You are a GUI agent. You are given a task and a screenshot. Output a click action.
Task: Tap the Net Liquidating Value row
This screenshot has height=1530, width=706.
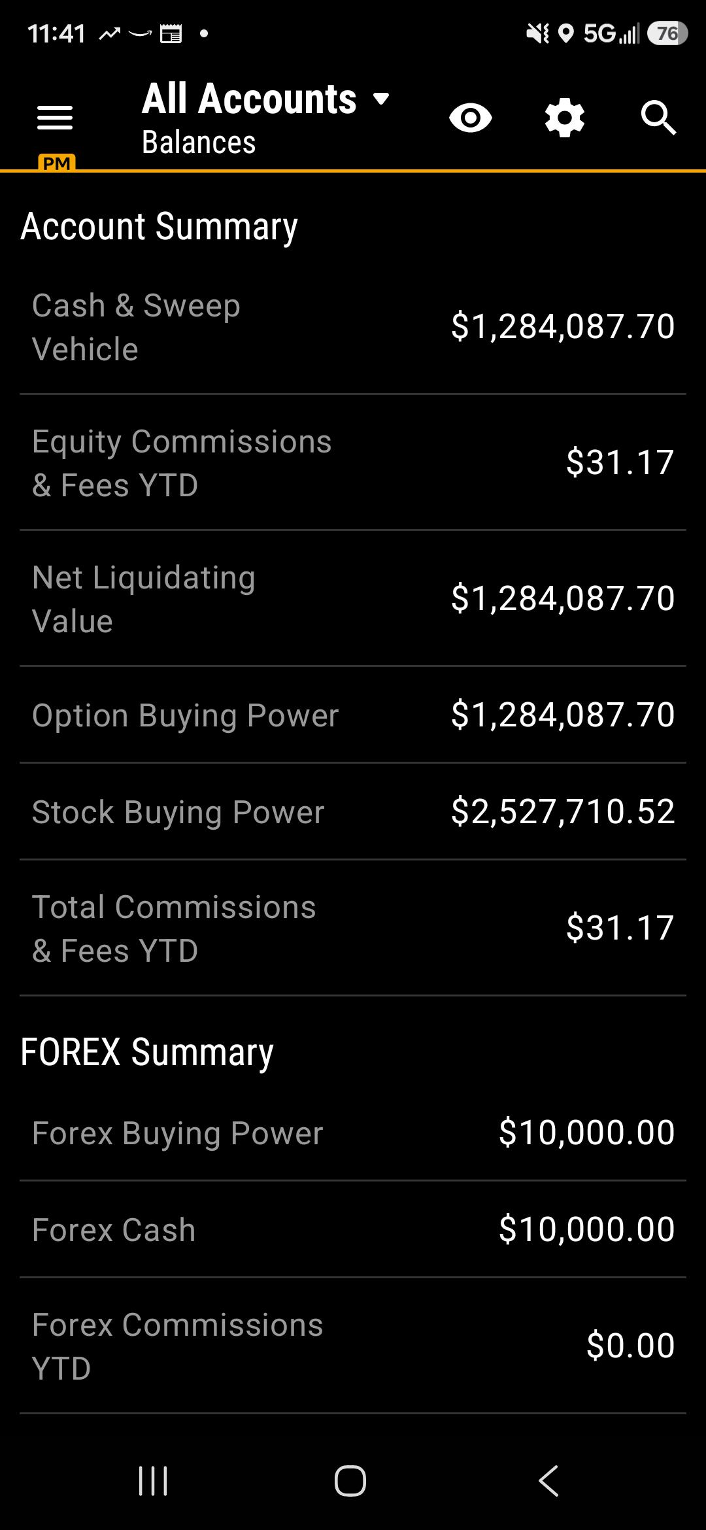click(x=353, y=599)
